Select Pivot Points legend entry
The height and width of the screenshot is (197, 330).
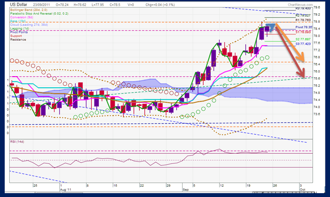tap(19, 32)
